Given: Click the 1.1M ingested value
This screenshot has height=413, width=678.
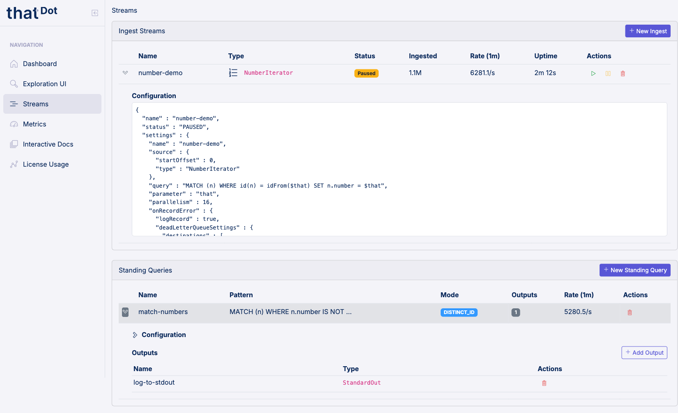Looking at the screenshot, I should (x=415, y=73).
